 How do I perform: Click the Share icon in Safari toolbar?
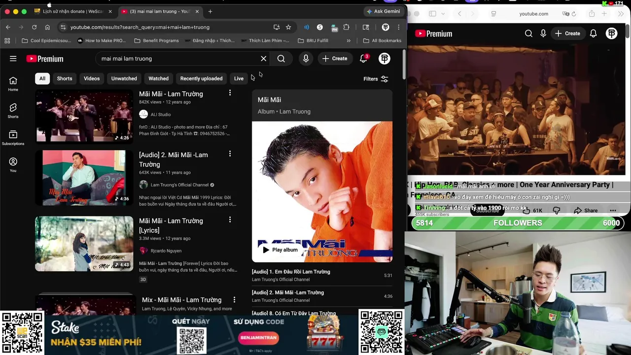592,14
